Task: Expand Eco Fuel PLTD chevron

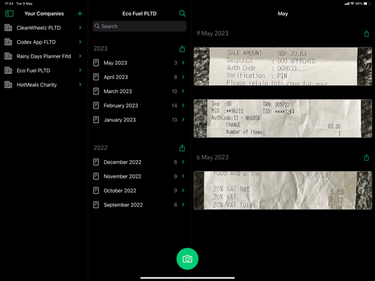Action: pyautogui.click(x=80, y=71)
